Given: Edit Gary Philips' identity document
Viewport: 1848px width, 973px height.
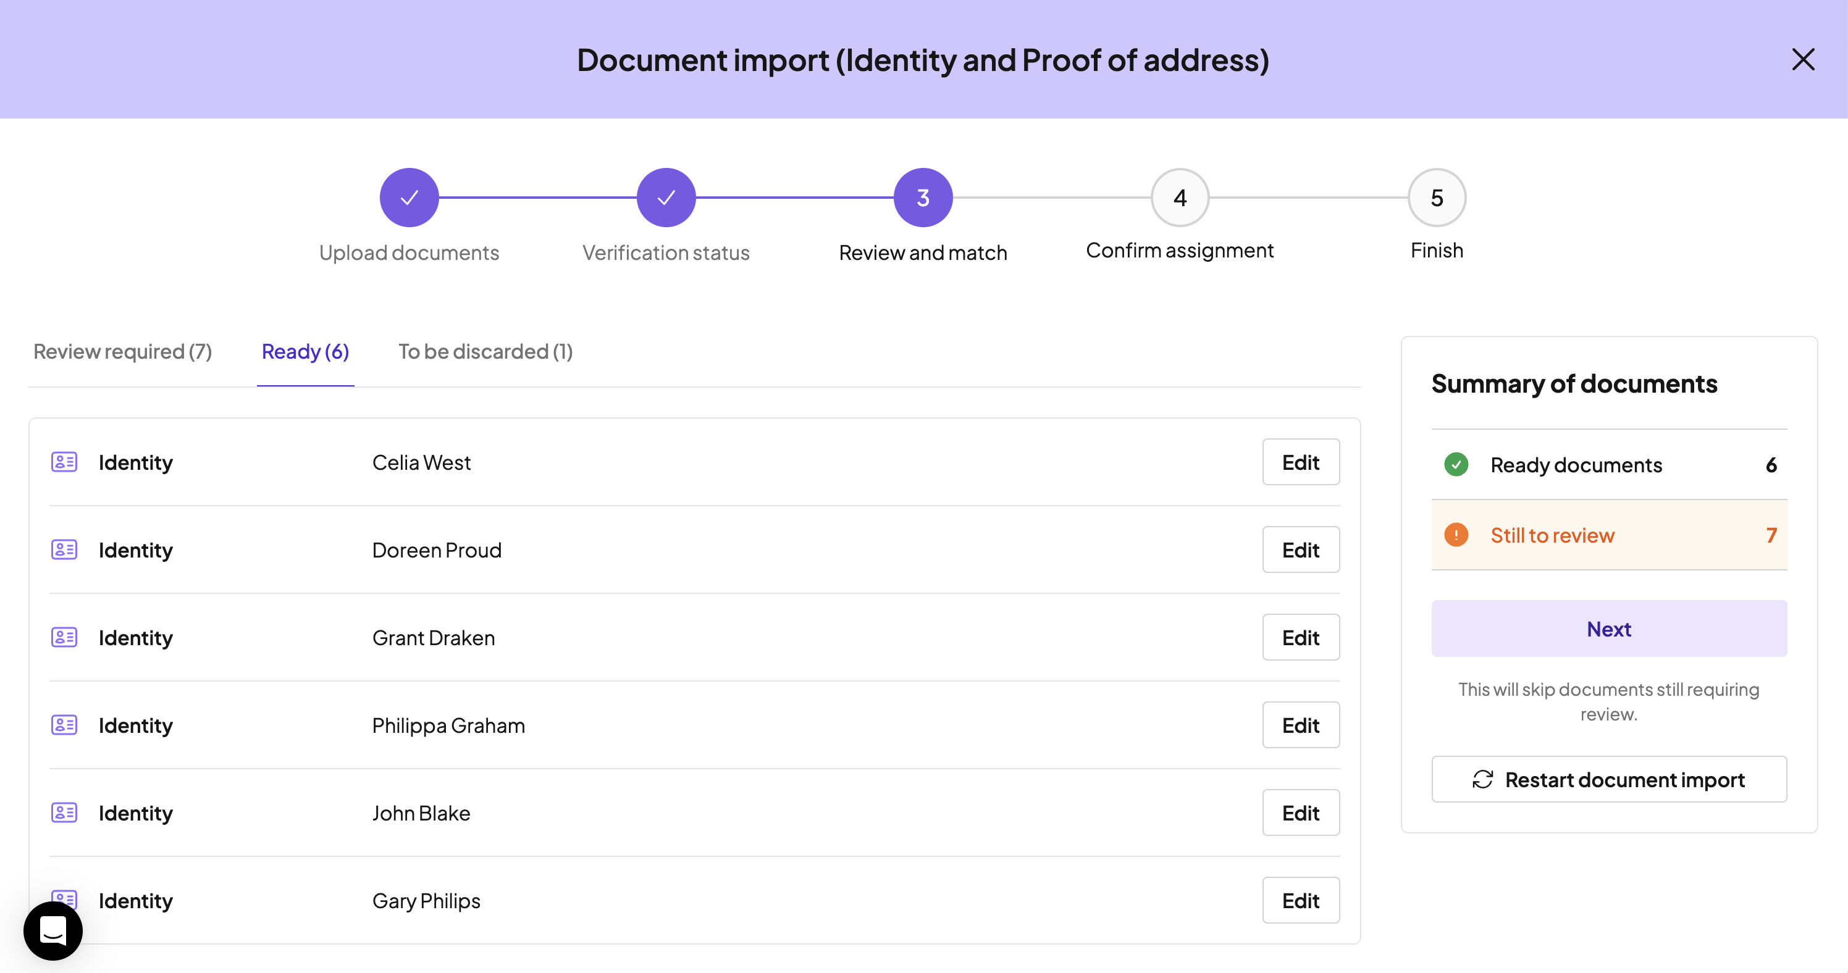Looking at the screenshot, I should 1300,901.
